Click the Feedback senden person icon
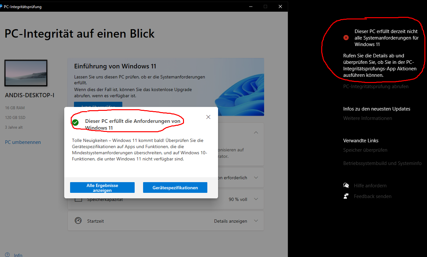Screen dimensions: 427x257 point(346,196)
